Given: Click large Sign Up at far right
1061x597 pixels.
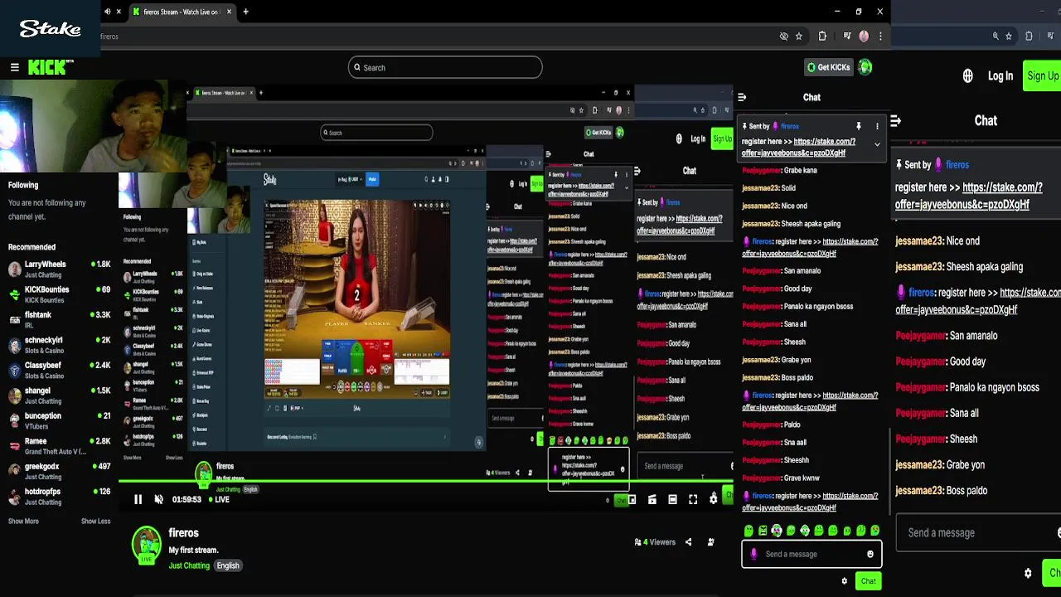Looking at the screenshot, I should click(x=1042, y=75).
